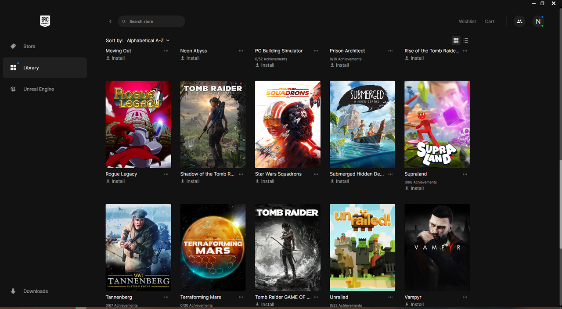Image resolution: width=562 pixels, height=309 pixels.
Task: Open options menu for Star Wars Squadrons
Action: coord(316,174)
